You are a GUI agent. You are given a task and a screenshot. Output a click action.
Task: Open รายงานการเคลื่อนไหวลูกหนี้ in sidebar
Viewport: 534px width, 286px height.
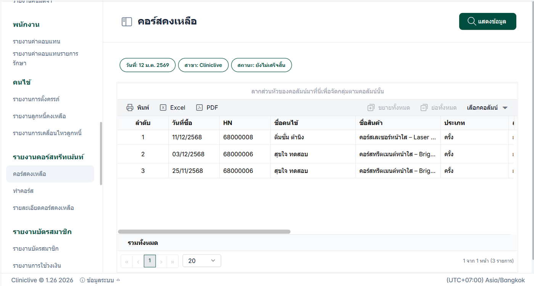47,133
